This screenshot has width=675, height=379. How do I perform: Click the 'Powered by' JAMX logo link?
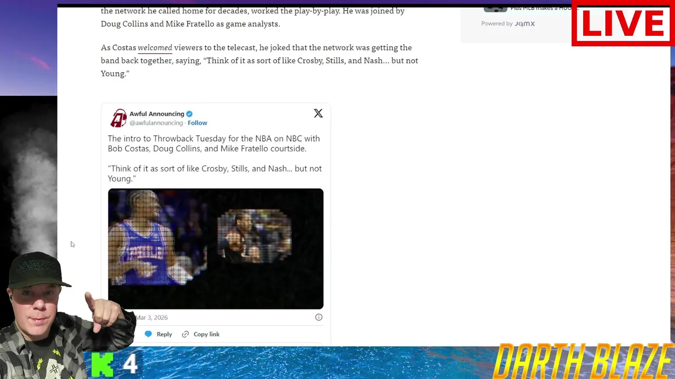(525, 24)
